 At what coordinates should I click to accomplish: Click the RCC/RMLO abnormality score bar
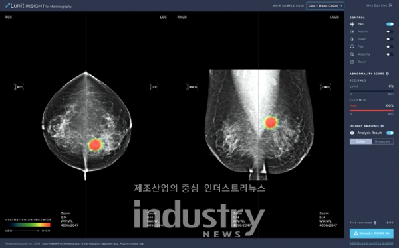(372, 91)
